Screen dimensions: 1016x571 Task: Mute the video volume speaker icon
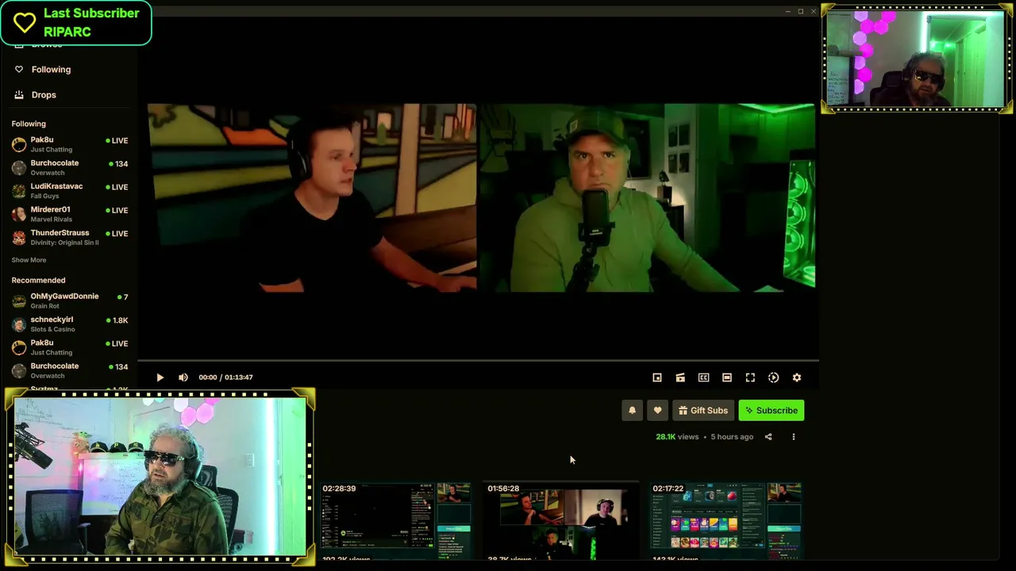coord(183,377)
